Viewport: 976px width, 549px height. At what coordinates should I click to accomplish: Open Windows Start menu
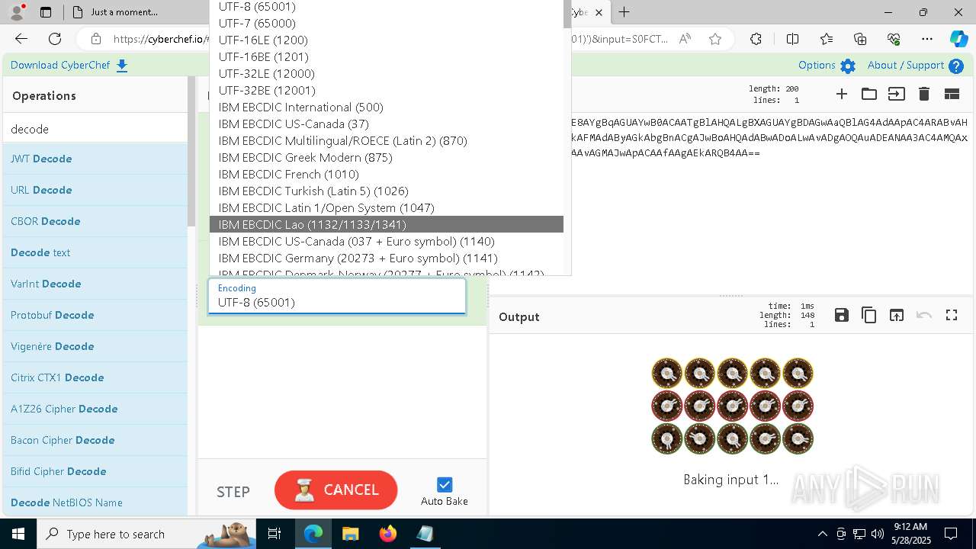[x=18, y=534]
